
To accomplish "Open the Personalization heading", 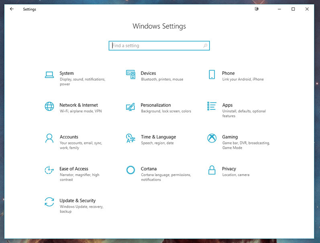I will (156, 105).
